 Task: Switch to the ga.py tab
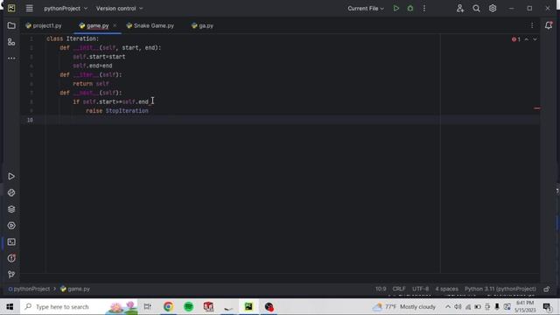pyautogui.click(x=202, y=25)
